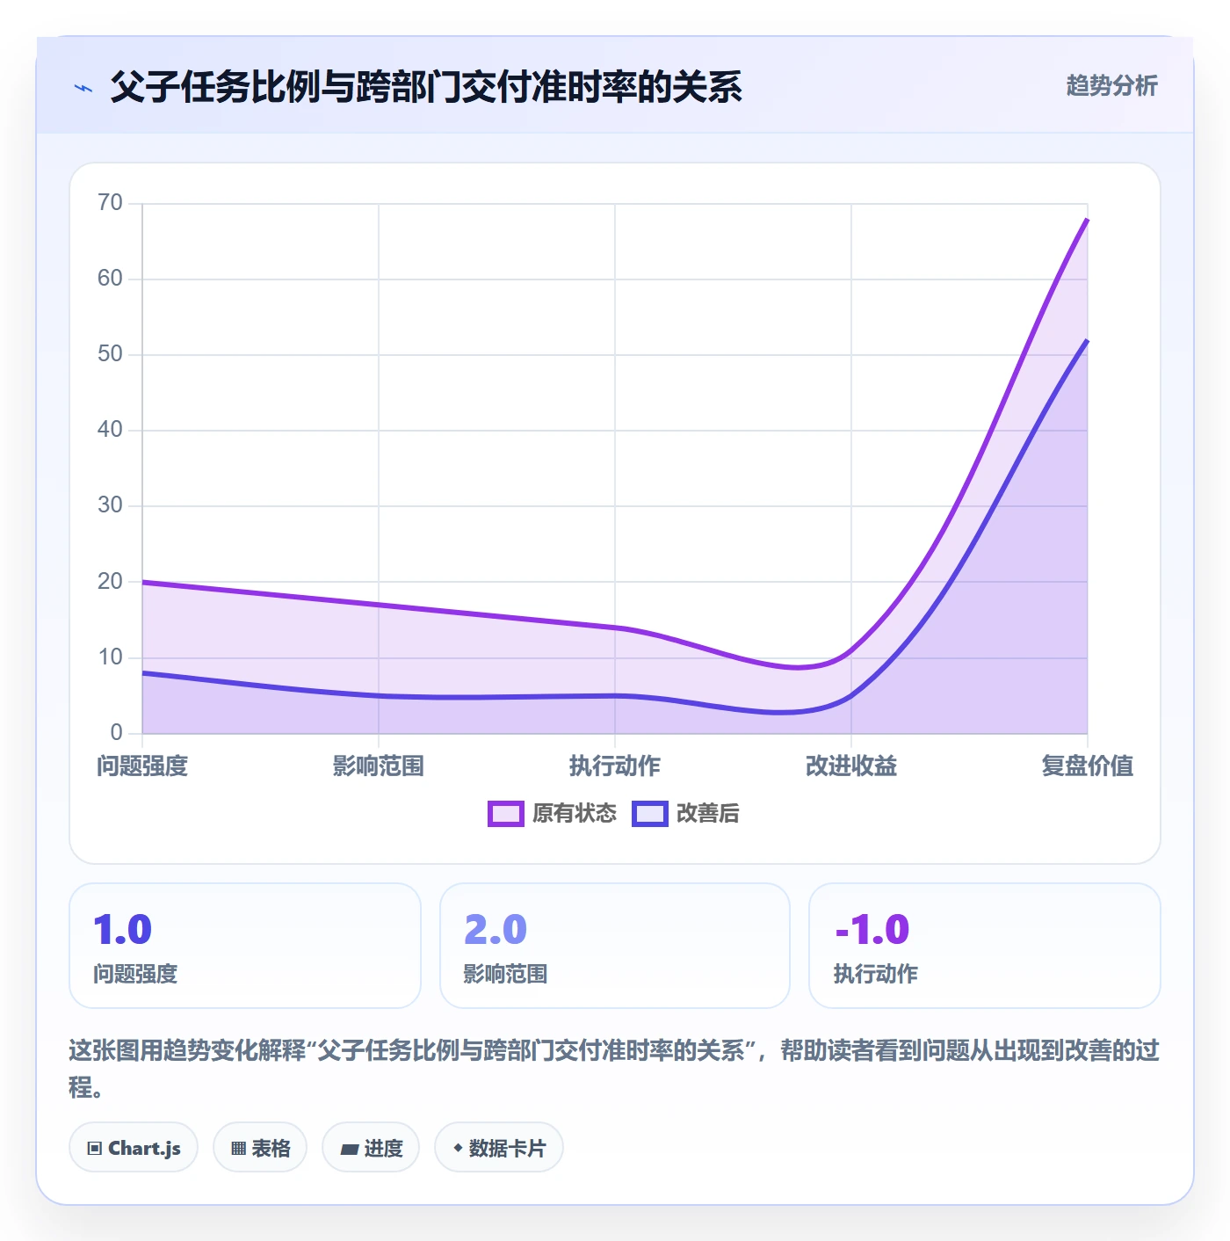Click the y-axis value 10
Viewport: 1230px width, 1241px height.
110,657
